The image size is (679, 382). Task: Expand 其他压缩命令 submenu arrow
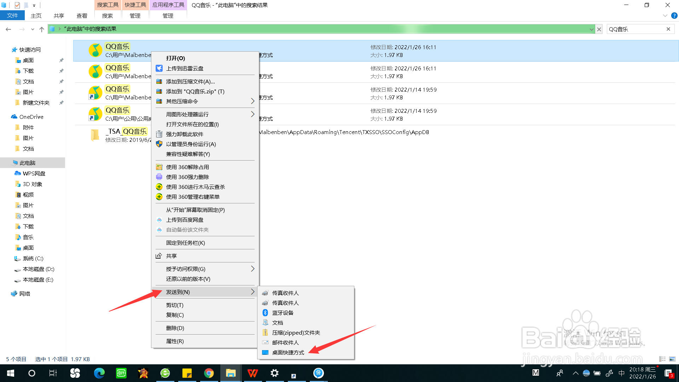253,101
